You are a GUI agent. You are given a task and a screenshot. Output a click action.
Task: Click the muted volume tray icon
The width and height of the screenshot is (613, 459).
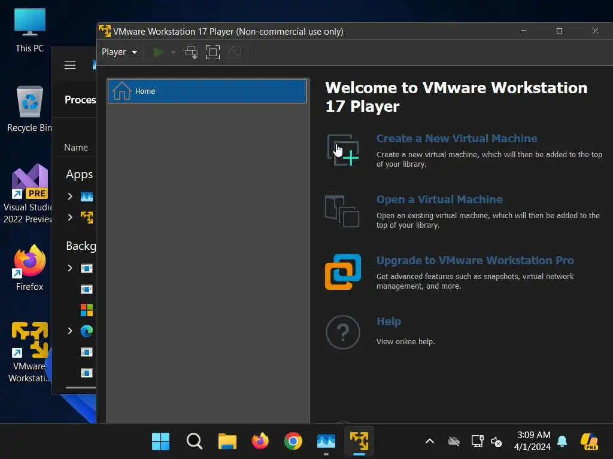pyautogui.click(x=496, y=442)
